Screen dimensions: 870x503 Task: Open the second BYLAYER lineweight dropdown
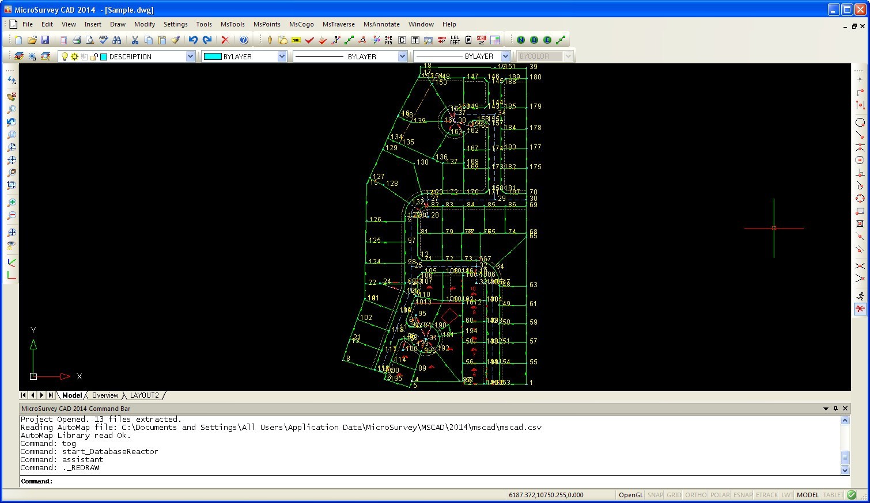pyautogui.click(x=505, y=56)
